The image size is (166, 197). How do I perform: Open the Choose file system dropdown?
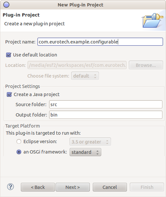coord(85,76)
